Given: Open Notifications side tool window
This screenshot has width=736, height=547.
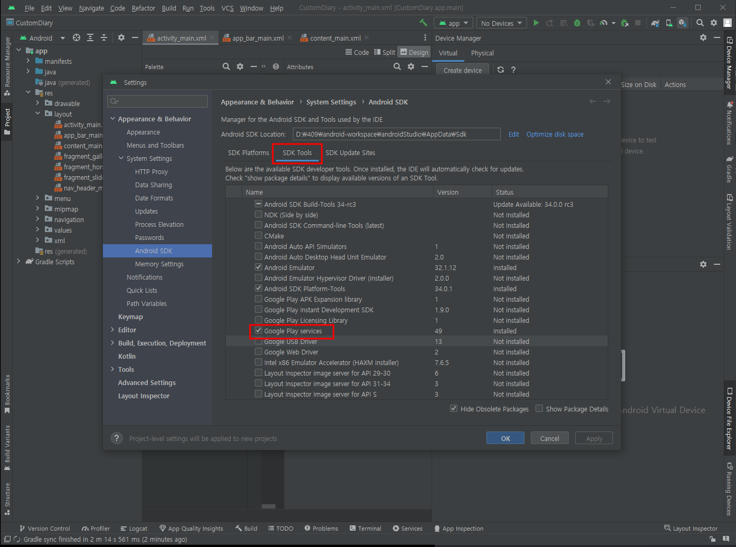Looking at the screenshot, I should (729, 123).
